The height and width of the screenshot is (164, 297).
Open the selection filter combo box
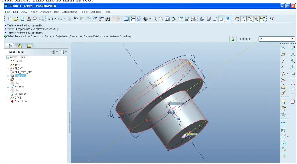[277, 39]
